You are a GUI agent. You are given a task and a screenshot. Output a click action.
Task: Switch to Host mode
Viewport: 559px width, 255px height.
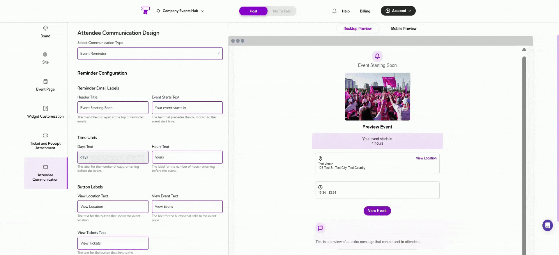point(253,11)
